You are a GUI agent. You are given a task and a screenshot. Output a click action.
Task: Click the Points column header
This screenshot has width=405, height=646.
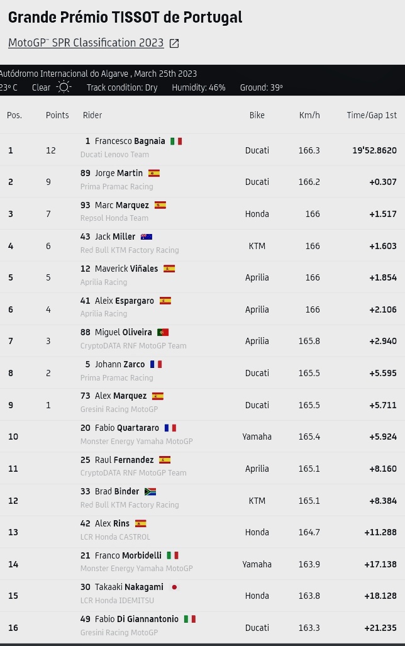point(57,115)
